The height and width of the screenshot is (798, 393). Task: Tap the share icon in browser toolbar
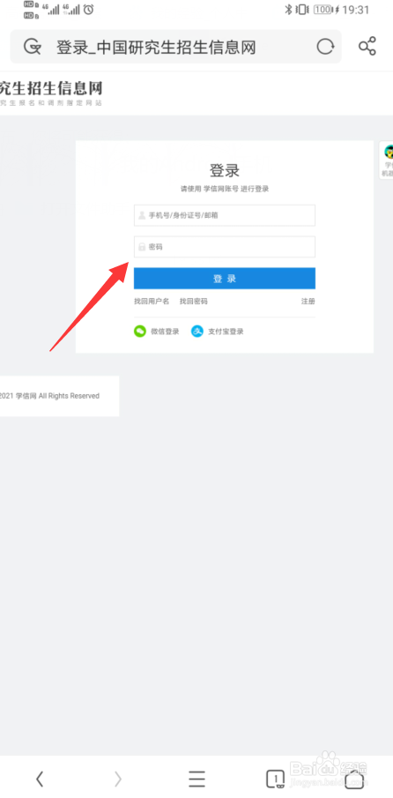tap(367, 47)
